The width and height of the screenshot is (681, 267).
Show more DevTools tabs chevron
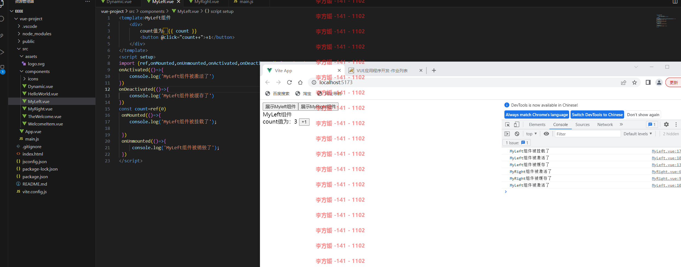click(621, 124)
